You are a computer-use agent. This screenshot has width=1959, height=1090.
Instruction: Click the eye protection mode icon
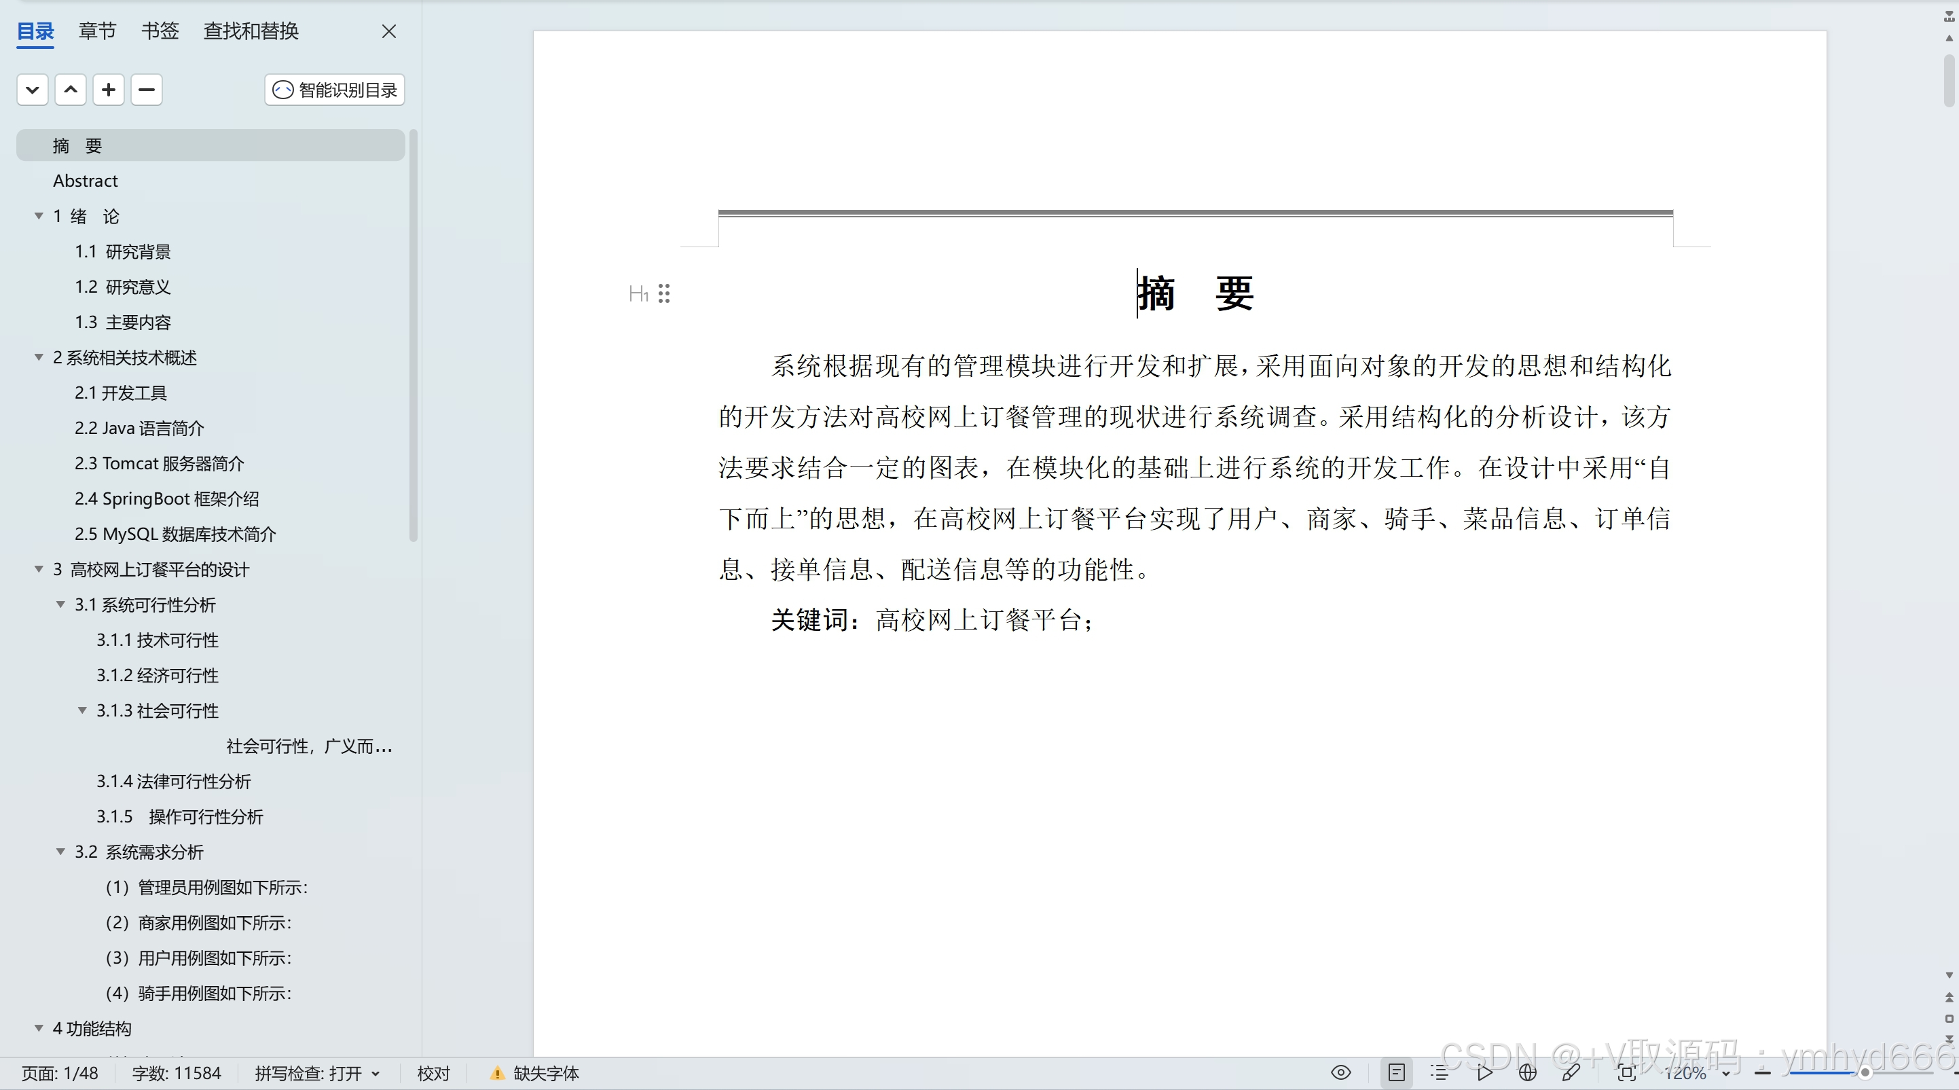pyautogui.click(x=1340, y=1072)
